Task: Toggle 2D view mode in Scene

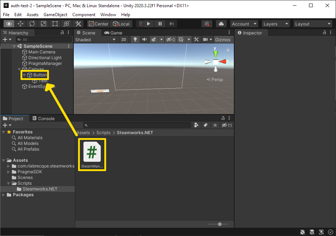Action: [124, 39]
